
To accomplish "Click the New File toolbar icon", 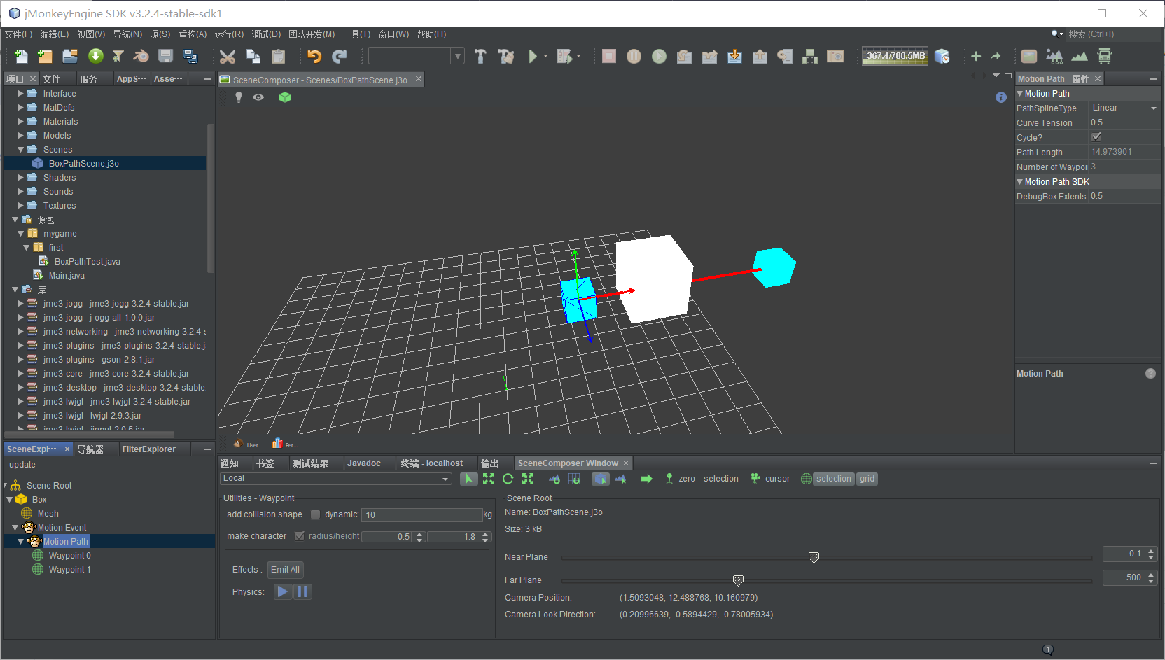I will pyautogui.click(x=20, y=56).
